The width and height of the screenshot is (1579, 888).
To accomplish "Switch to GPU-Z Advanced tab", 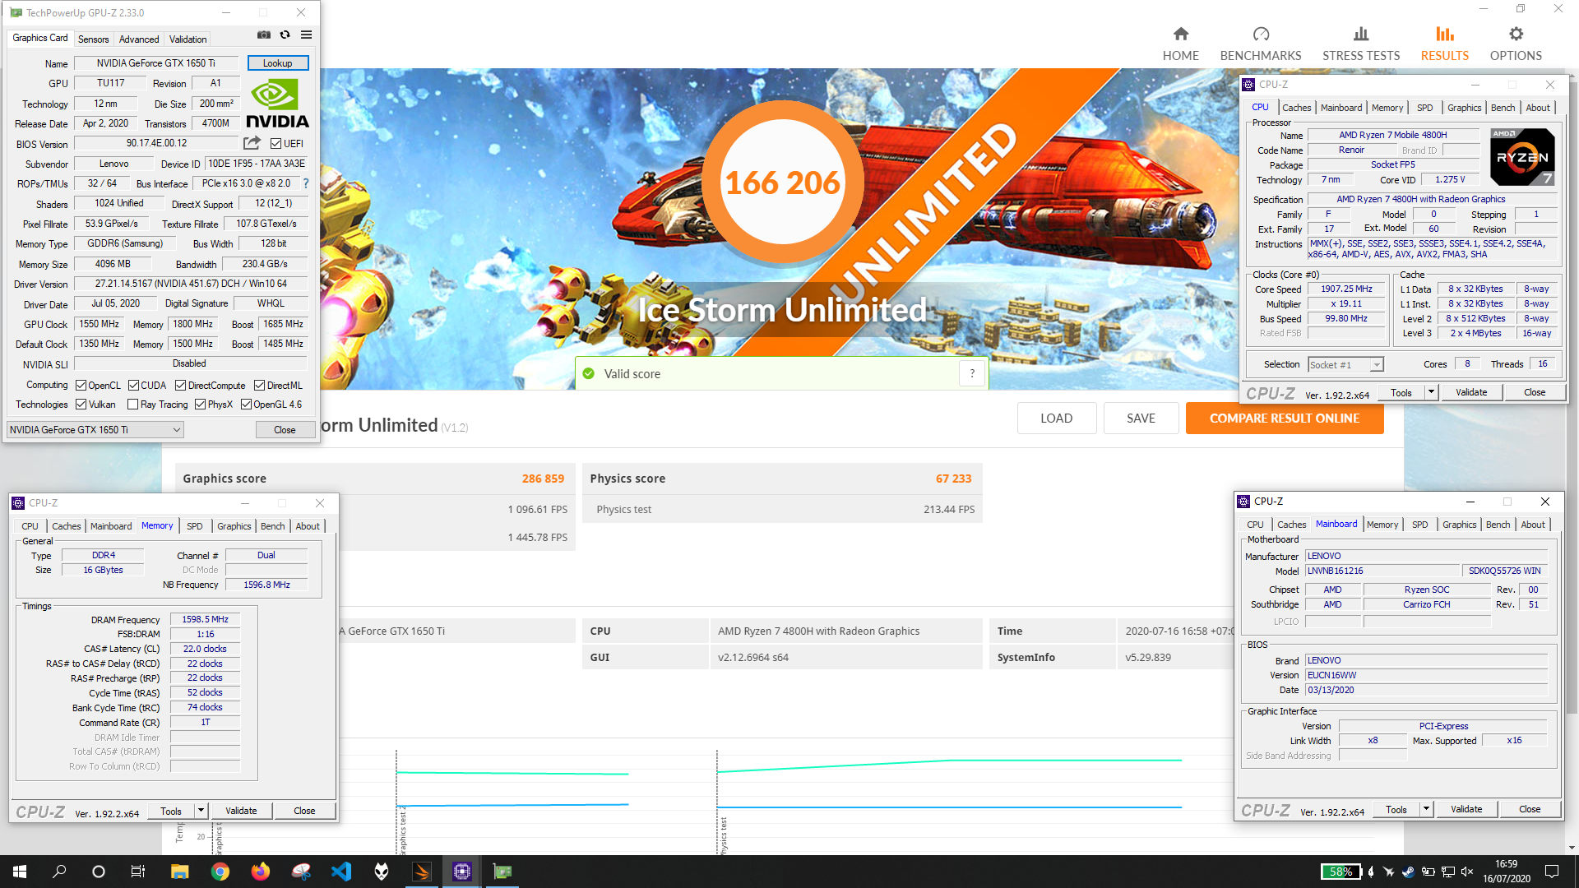I will 139,39.
